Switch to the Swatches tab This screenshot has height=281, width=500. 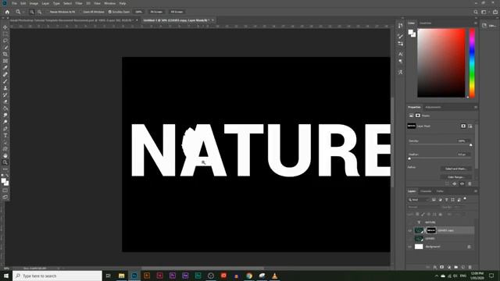425,23
